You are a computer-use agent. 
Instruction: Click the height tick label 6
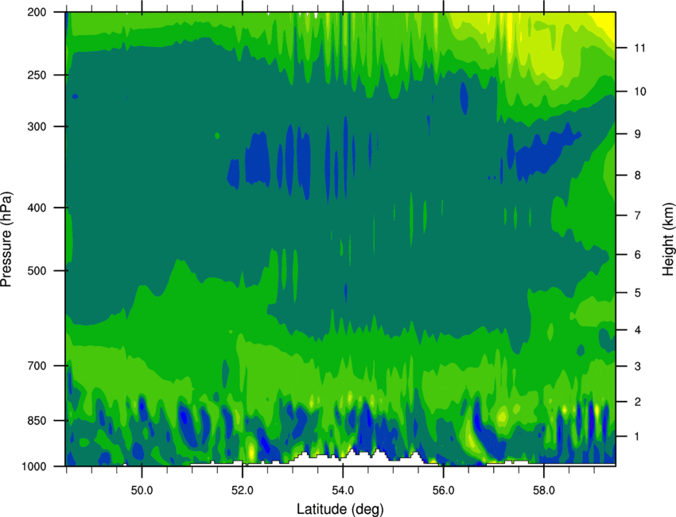tap(638, 255)
